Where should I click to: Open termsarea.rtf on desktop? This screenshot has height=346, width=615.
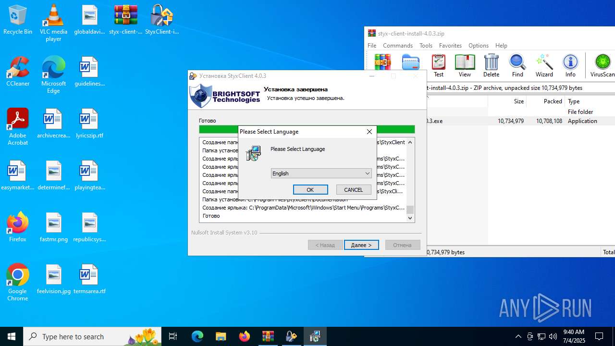[89, 280]
